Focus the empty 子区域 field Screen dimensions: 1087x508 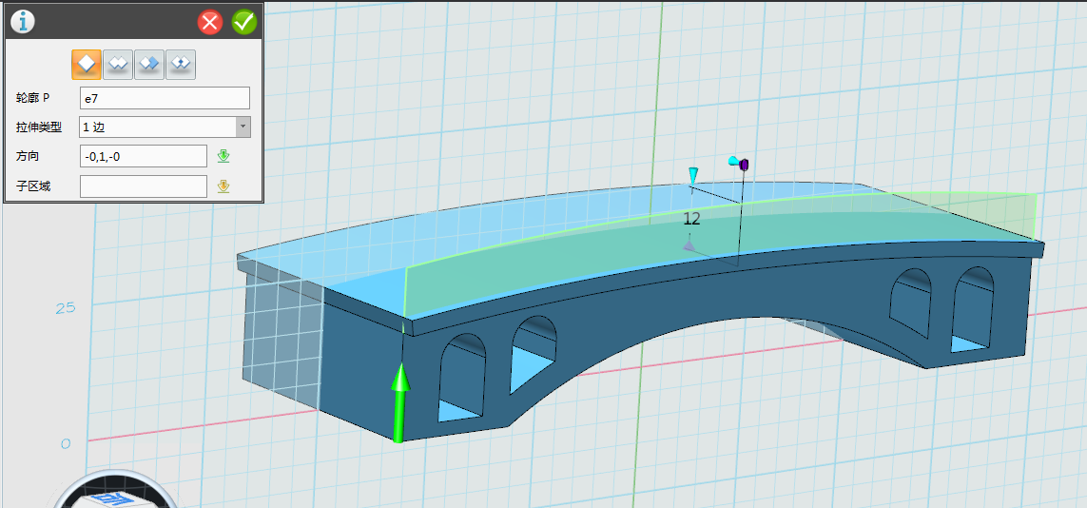143,186
